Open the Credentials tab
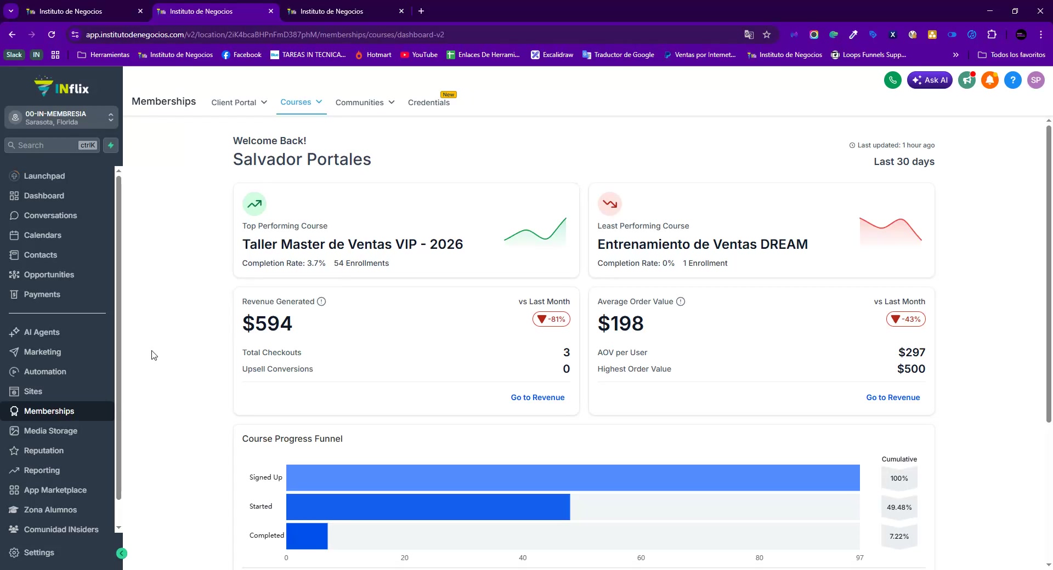Image resolution: width=1053 pixels, height=570 pixels. pos(428,102)
